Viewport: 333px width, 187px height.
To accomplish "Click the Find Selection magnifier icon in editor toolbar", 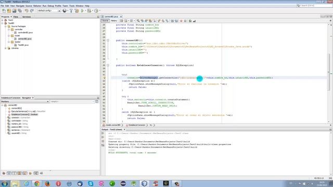I will click(138, 21).
